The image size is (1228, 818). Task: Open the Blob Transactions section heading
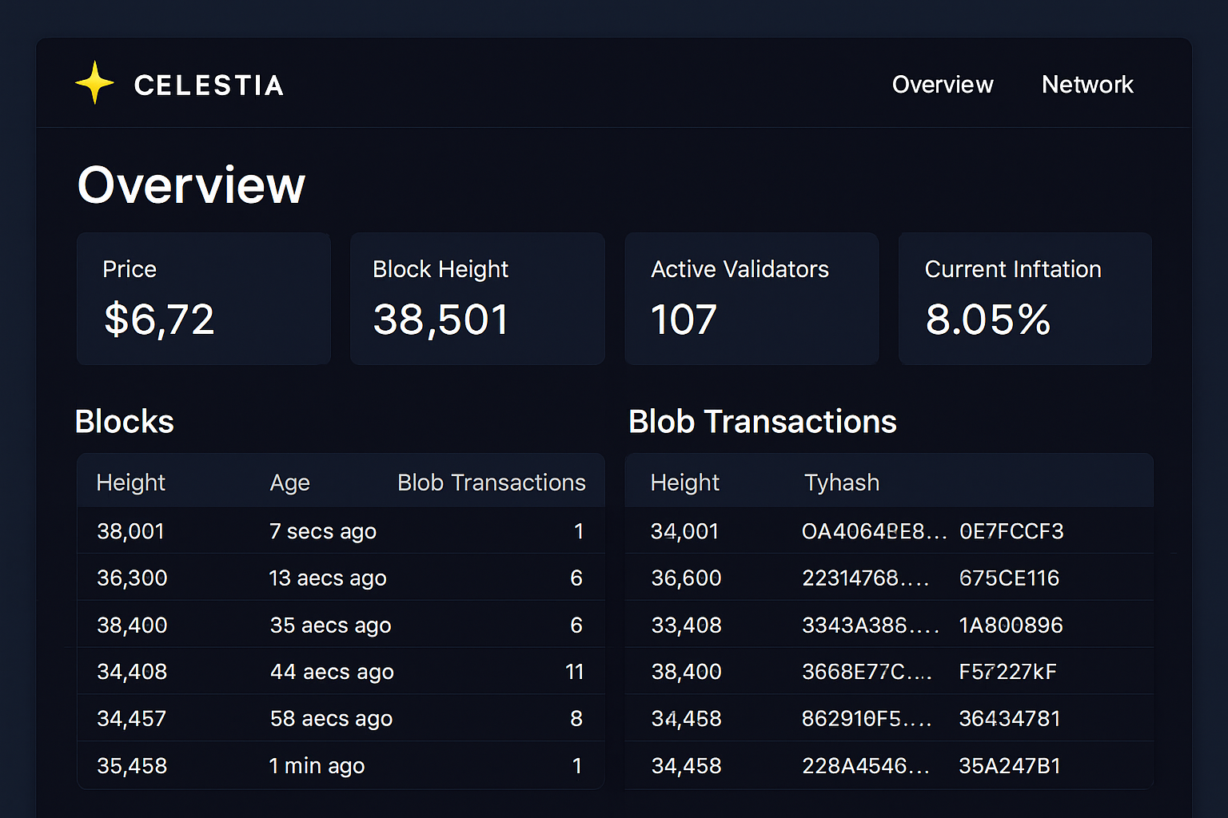[762, 422]
